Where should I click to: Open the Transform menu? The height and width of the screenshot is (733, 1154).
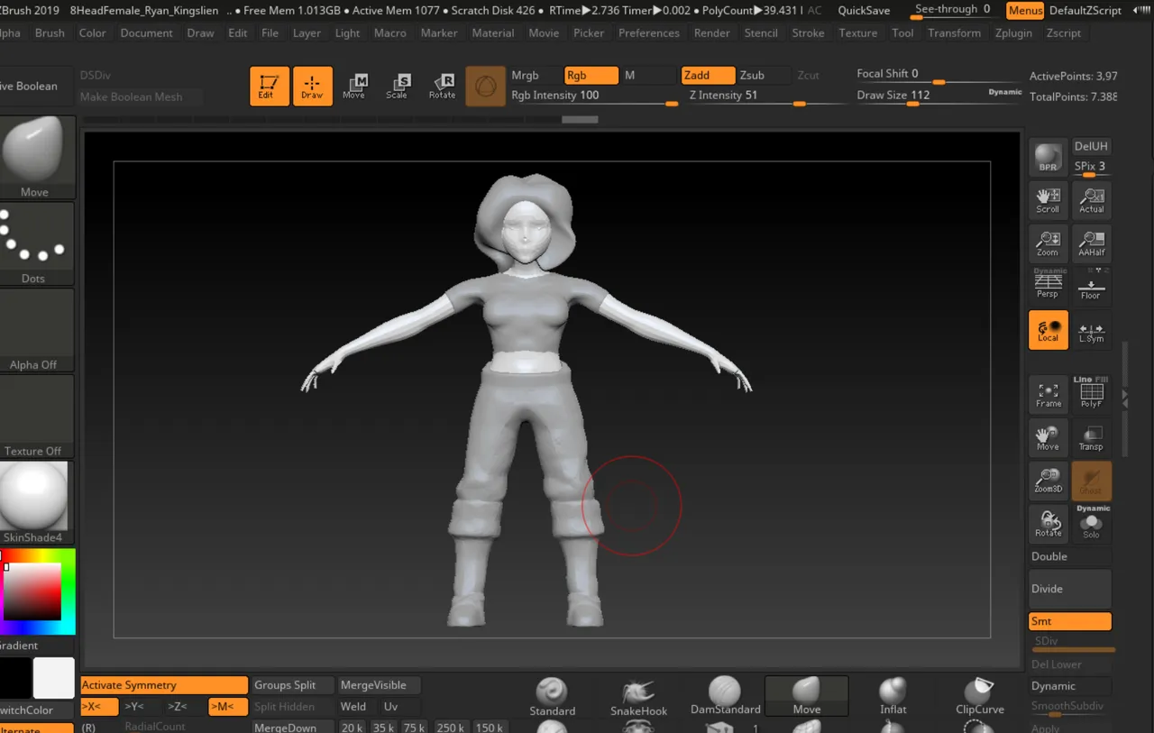pyautogui.click(x=954, y=32)
